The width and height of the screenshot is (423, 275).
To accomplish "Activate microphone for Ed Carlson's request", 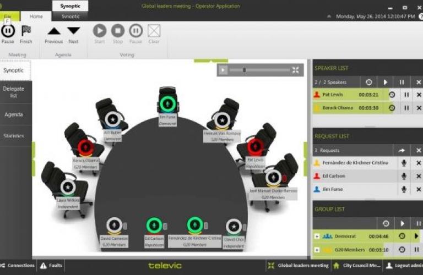I will pos(404,176).
